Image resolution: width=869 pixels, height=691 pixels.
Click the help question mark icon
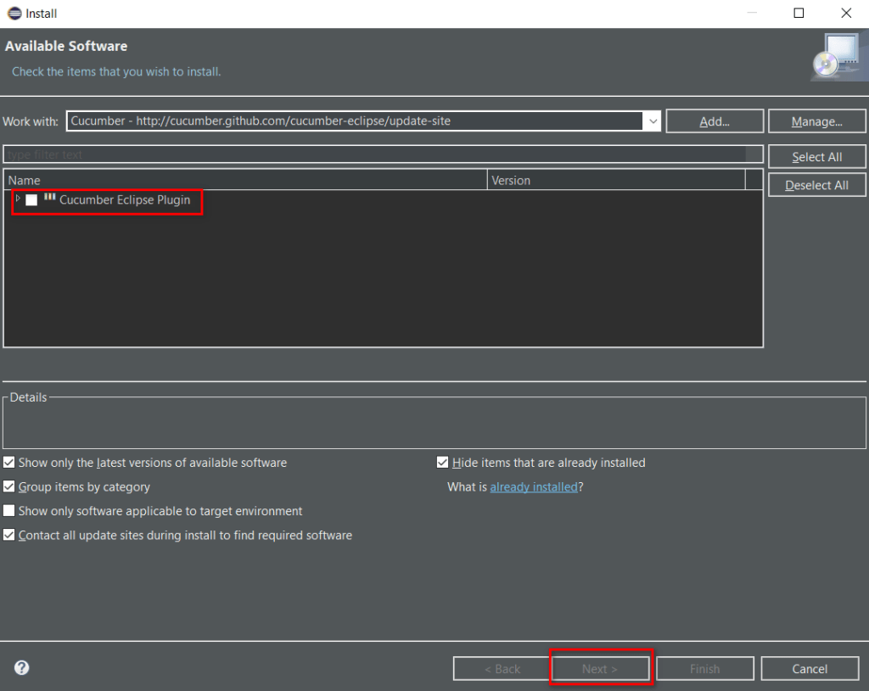[22, 668]
